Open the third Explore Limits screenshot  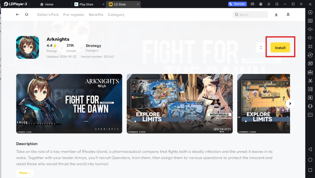tap(264, 104)
